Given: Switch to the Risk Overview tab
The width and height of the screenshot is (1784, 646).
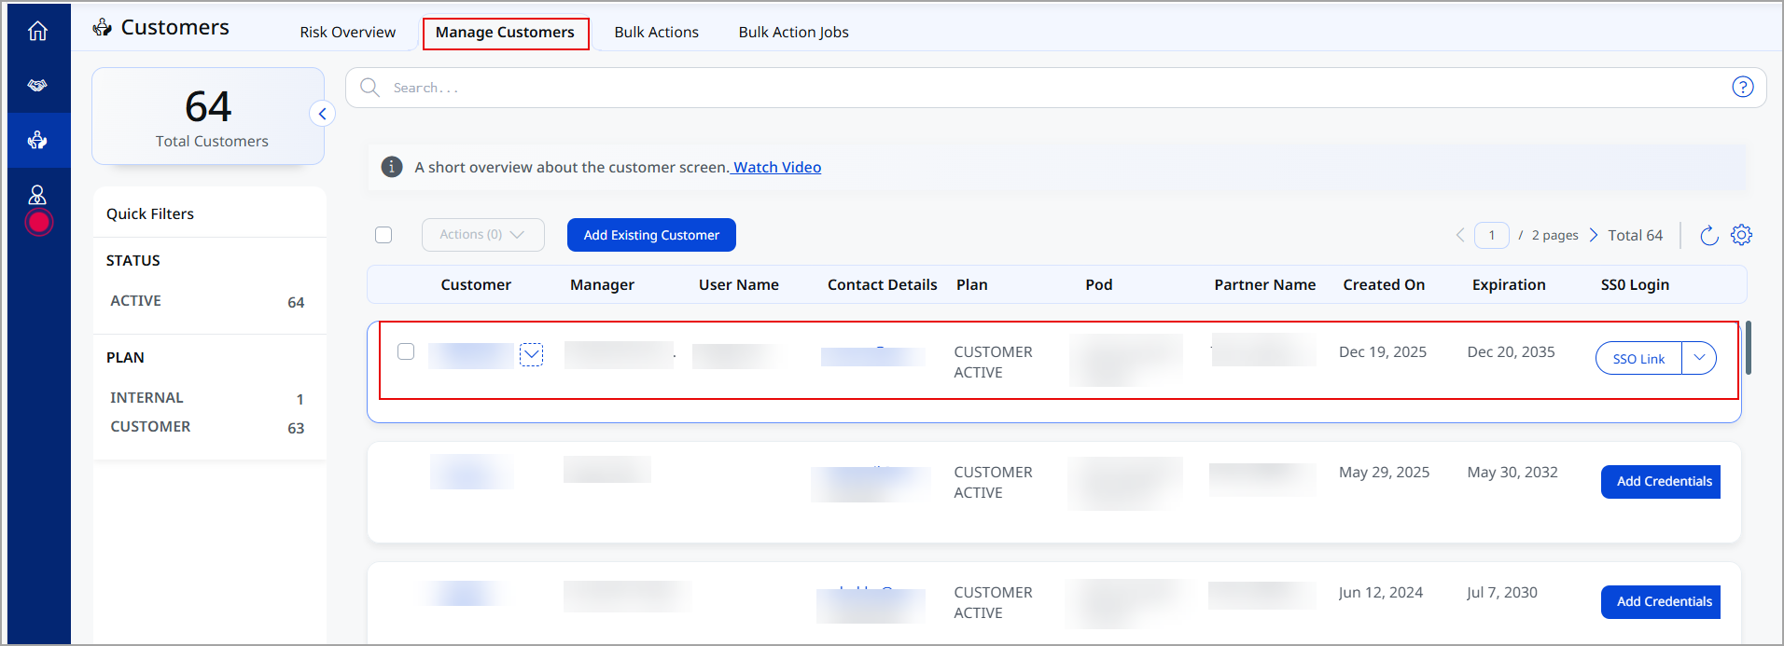Looking at the screenshot, I should (x=347, y=32).
